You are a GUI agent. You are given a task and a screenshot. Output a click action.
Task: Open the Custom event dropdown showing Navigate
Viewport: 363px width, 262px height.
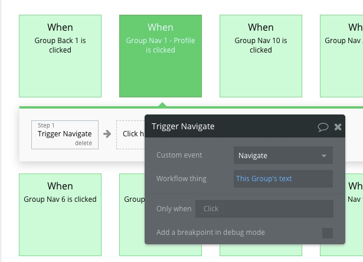[283, 156]
